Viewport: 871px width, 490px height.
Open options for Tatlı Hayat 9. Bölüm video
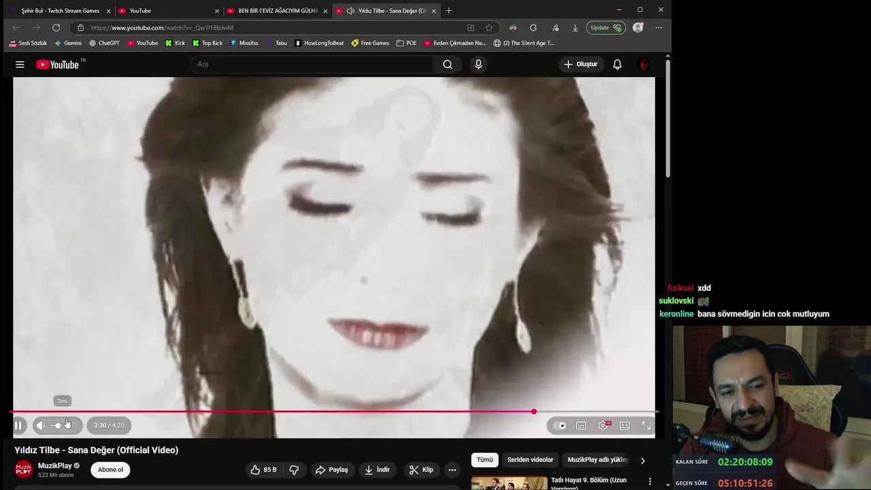tap(650, 482)
